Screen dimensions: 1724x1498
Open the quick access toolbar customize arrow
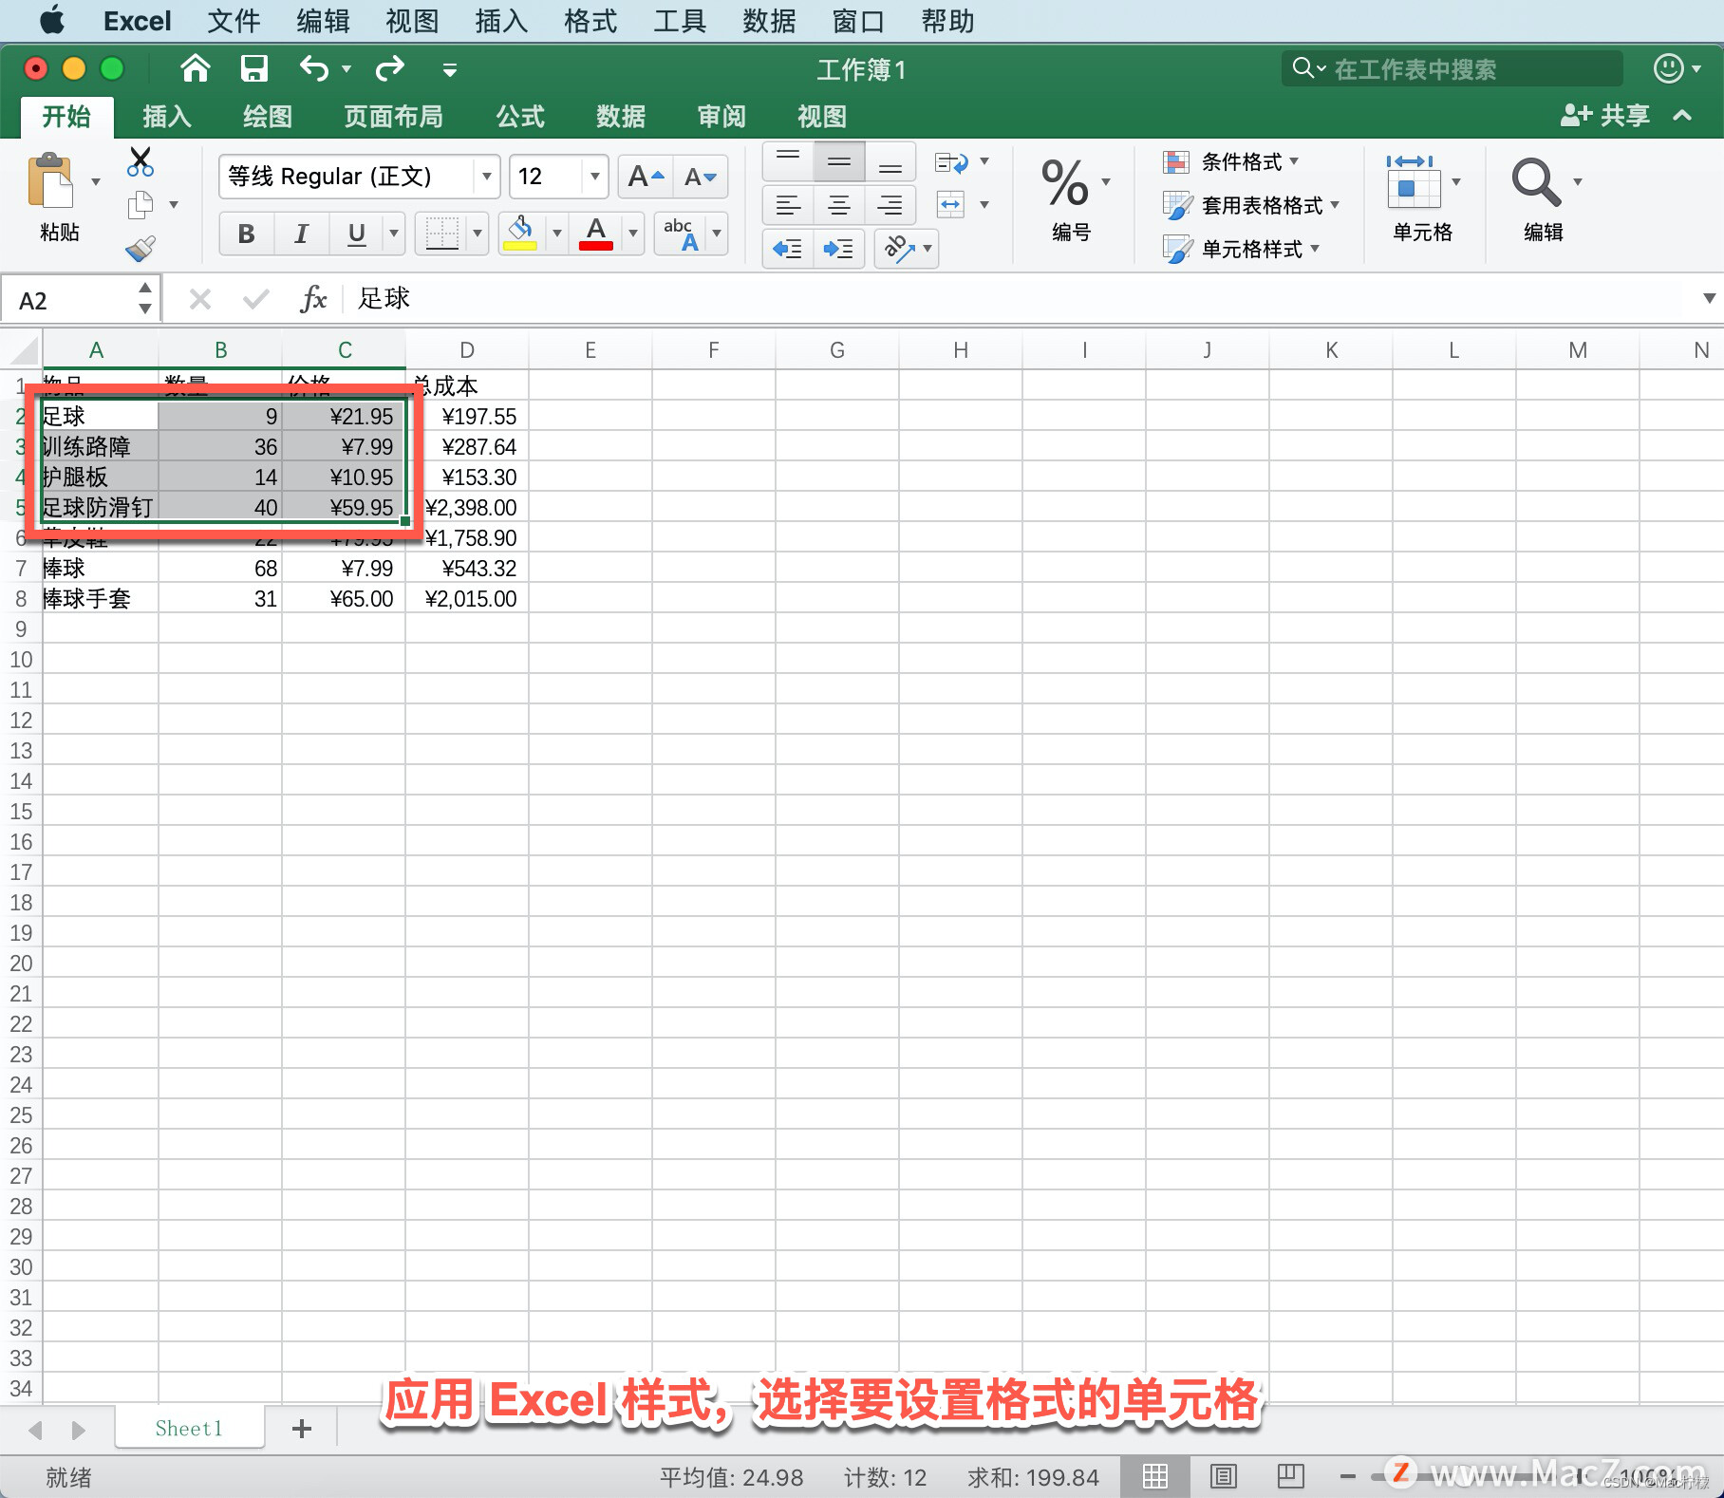click(x=450, y=69)
